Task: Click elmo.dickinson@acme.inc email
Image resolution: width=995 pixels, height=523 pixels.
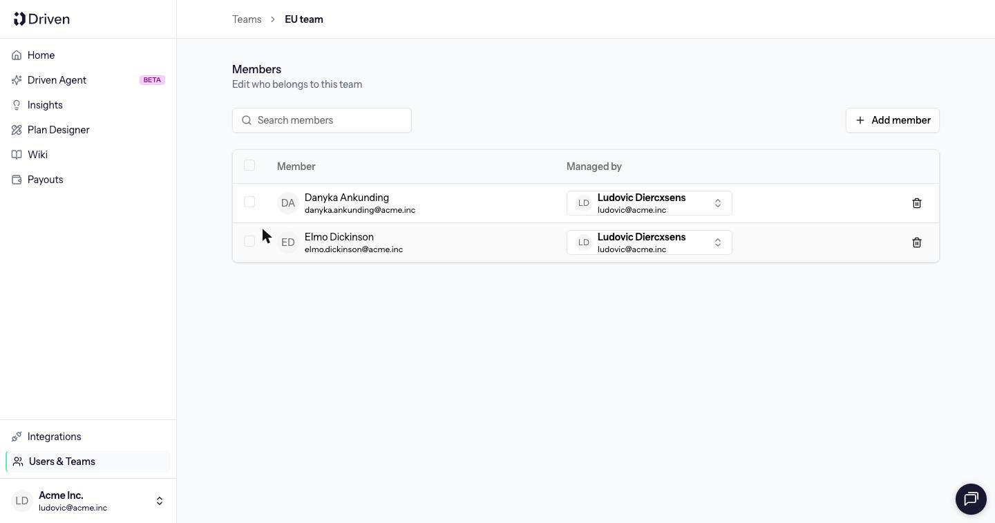Action: click(x=354, y=249)
